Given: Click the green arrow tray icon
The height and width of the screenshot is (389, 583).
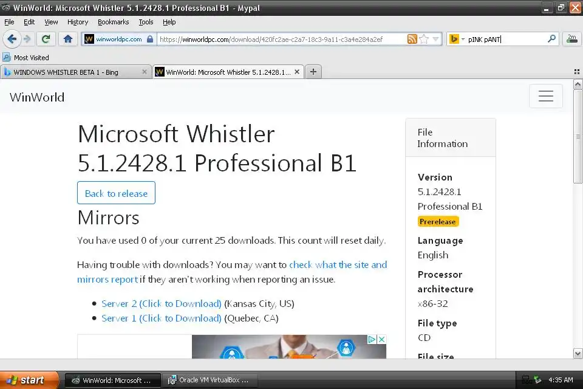Looking at the screenshot, I should coord(537,380).
